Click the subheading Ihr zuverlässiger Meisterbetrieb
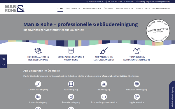This screenshot has height=109, width=175. pos(54,30)
